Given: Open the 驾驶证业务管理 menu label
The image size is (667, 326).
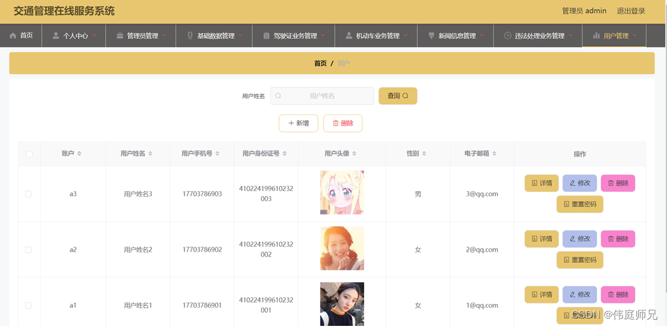Looking at the screenshot, I should tap(295, 36).
